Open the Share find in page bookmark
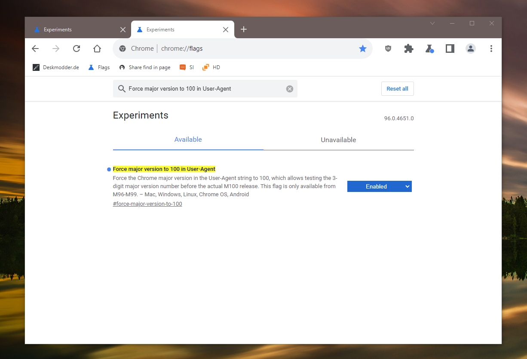 tap(145, 67)
